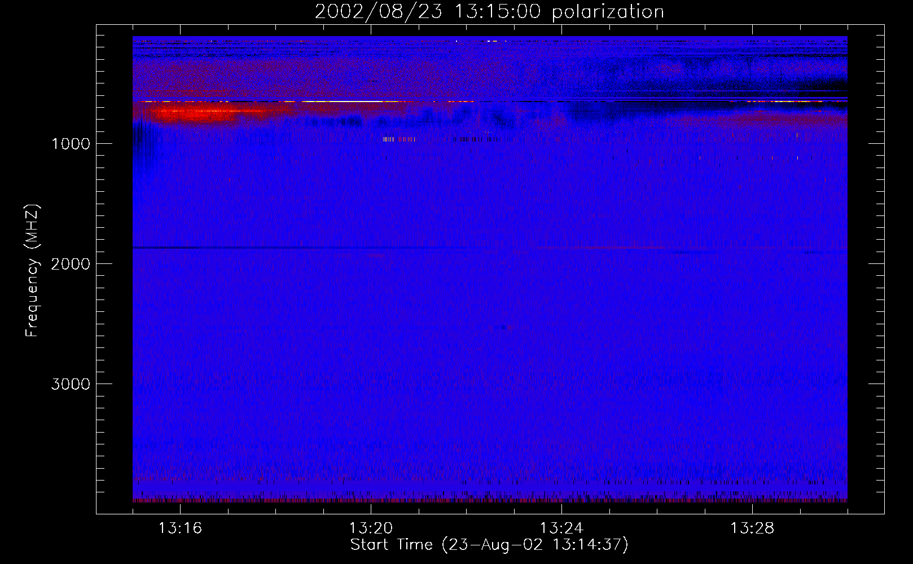This screenshot has height=564, width=913.
Task: Click the "3000" frequency tick label
Action: point(71,384)
